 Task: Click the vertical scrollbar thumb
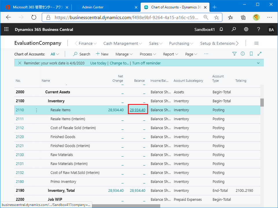[x=262, y=102]
